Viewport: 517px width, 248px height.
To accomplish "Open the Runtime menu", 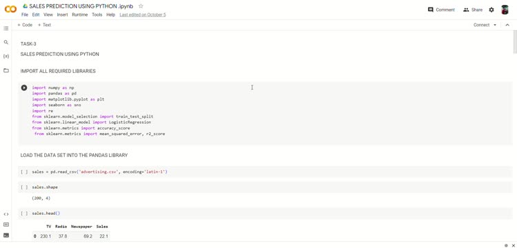I will (x=80, y=15).
